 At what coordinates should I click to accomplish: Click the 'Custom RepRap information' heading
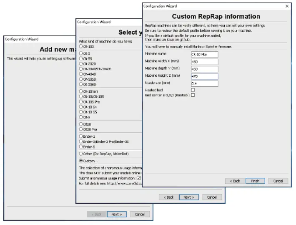point(216,16)
